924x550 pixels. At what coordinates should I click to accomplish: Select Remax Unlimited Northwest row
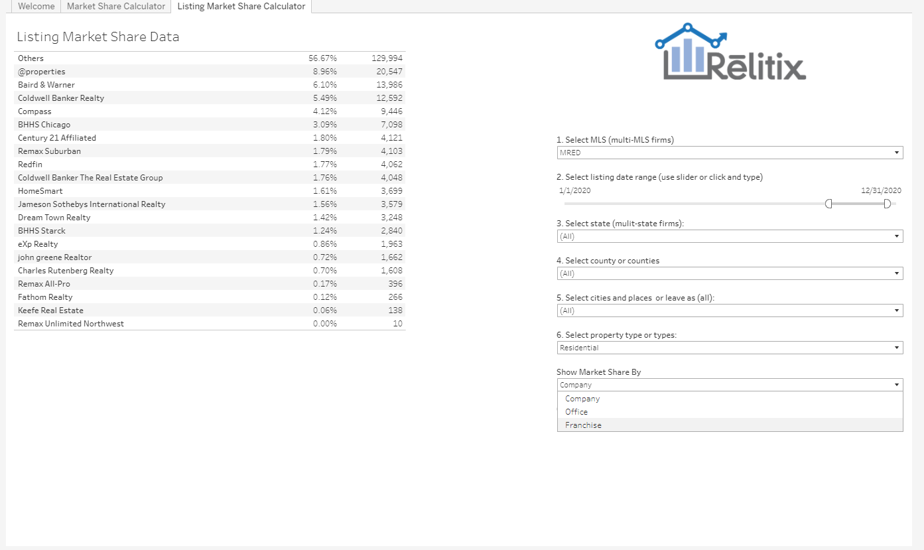click(x=210, y=324)
